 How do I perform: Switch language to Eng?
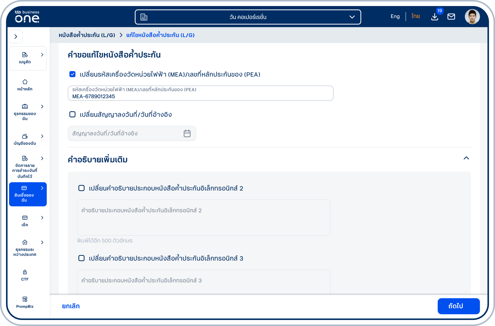395,16
